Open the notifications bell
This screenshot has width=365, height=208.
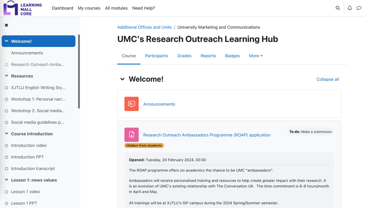tap(349, 8)
